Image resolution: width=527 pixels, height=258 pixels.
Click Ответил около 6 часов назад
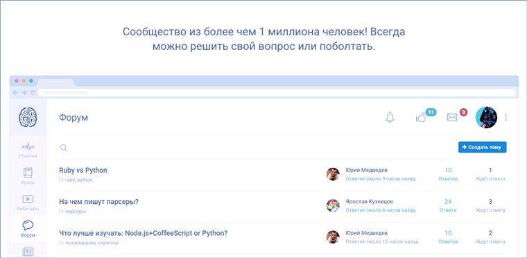click(x=381, y=210)
